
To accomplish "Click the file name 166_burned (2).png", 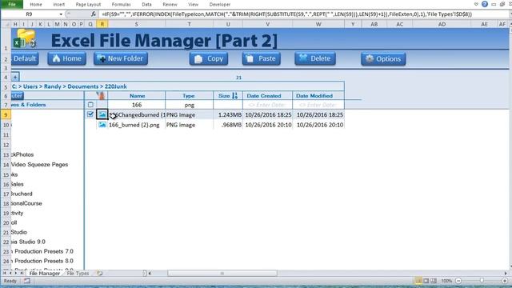I will click(134, 125).
